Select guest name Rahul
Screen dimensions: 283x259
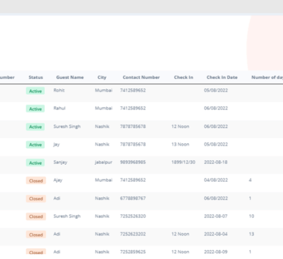click(59, 108)
